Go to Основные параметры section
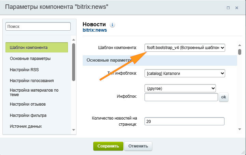This screenshot has width=246, height=155. (30, 59)
